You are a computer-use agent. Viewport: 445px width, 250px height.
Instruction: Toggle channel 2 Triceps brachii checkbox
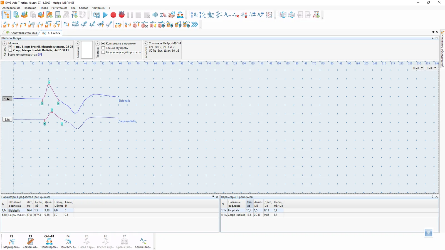tap(10, 51)
